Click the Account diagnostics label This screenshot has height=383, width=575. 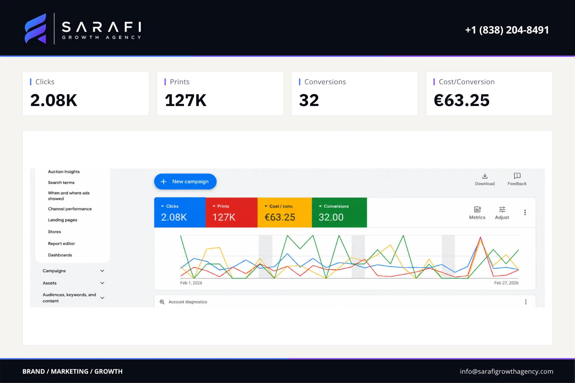click(x=188, y=302)
